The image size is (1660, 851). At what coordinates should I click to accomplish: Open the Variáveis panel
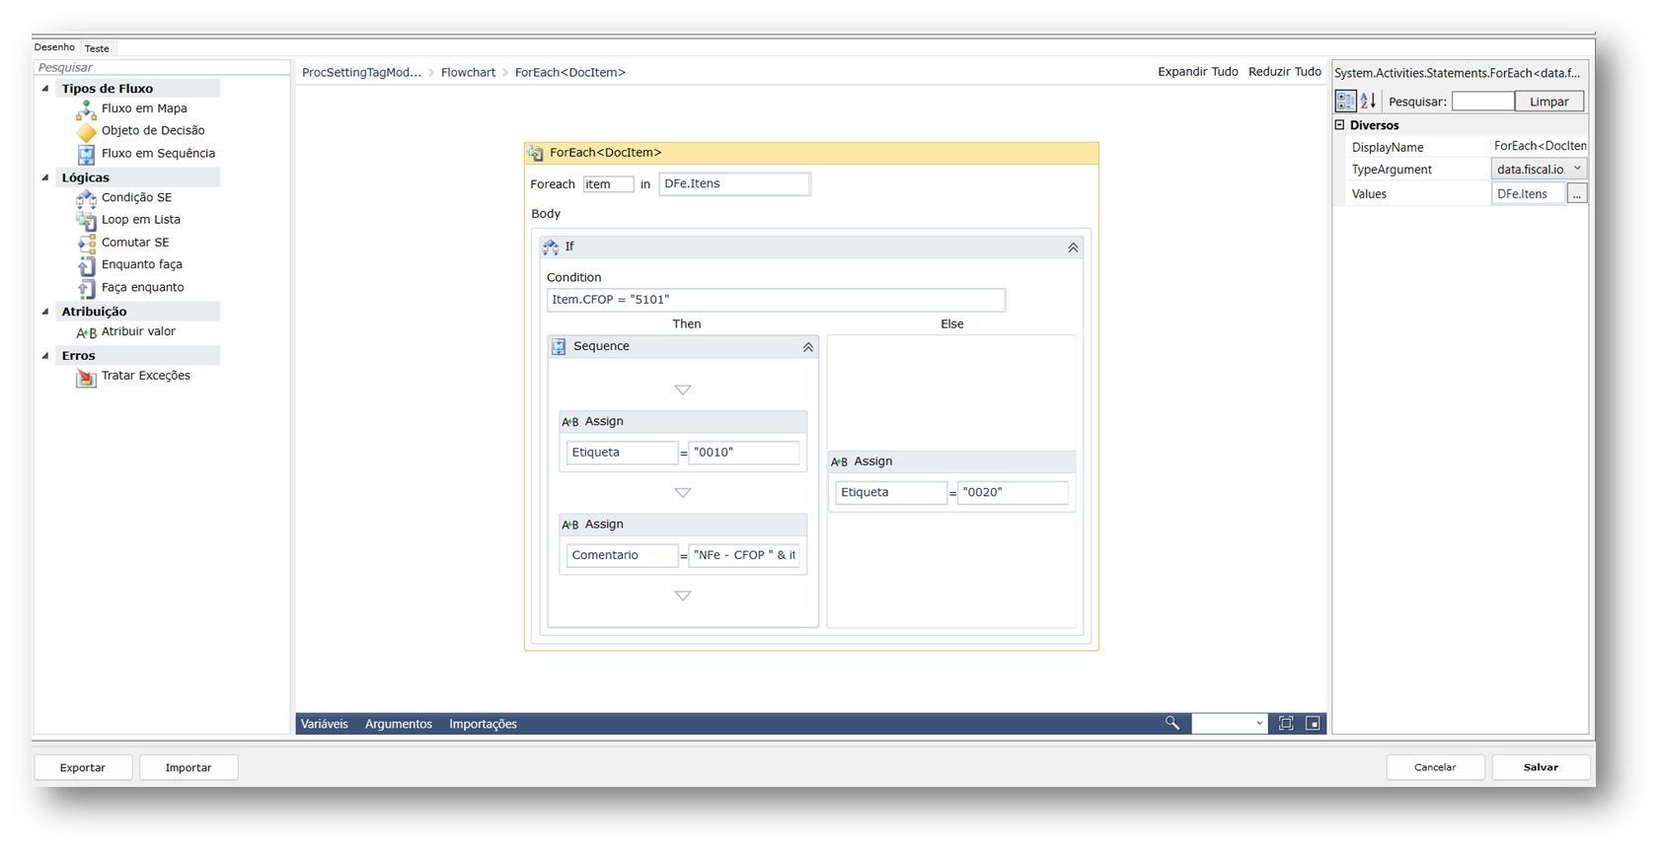(325, 724)
